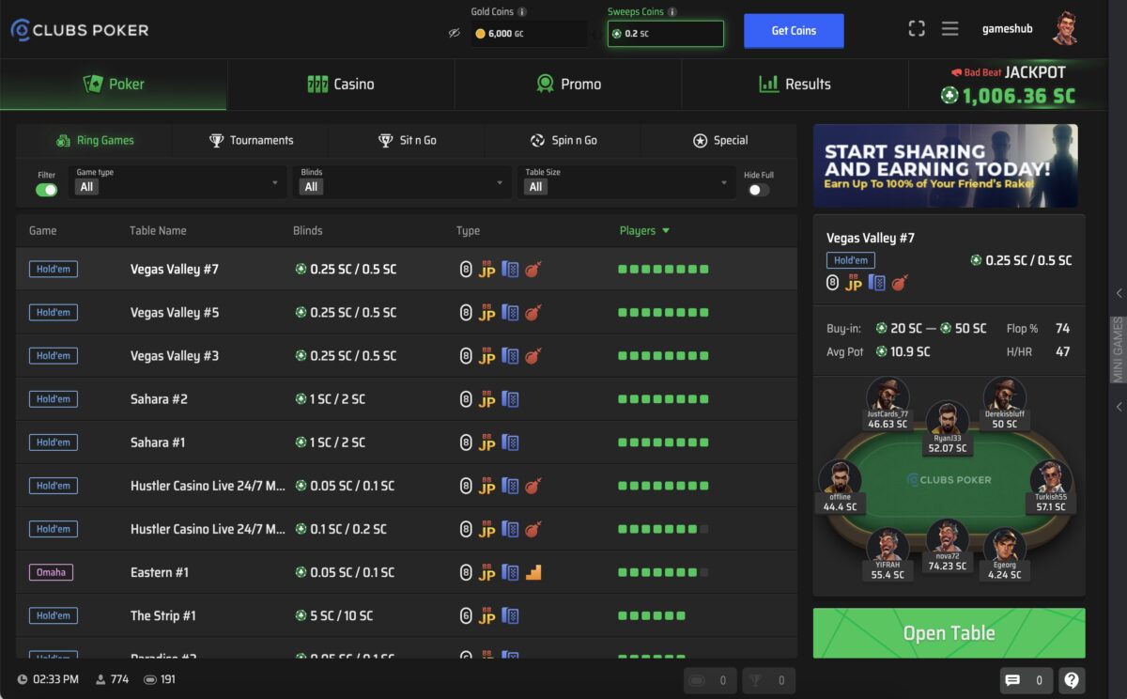Click the Omaha tag on Eastern #1
This screenshot has height=699, width=1127.
click(51, 572)
